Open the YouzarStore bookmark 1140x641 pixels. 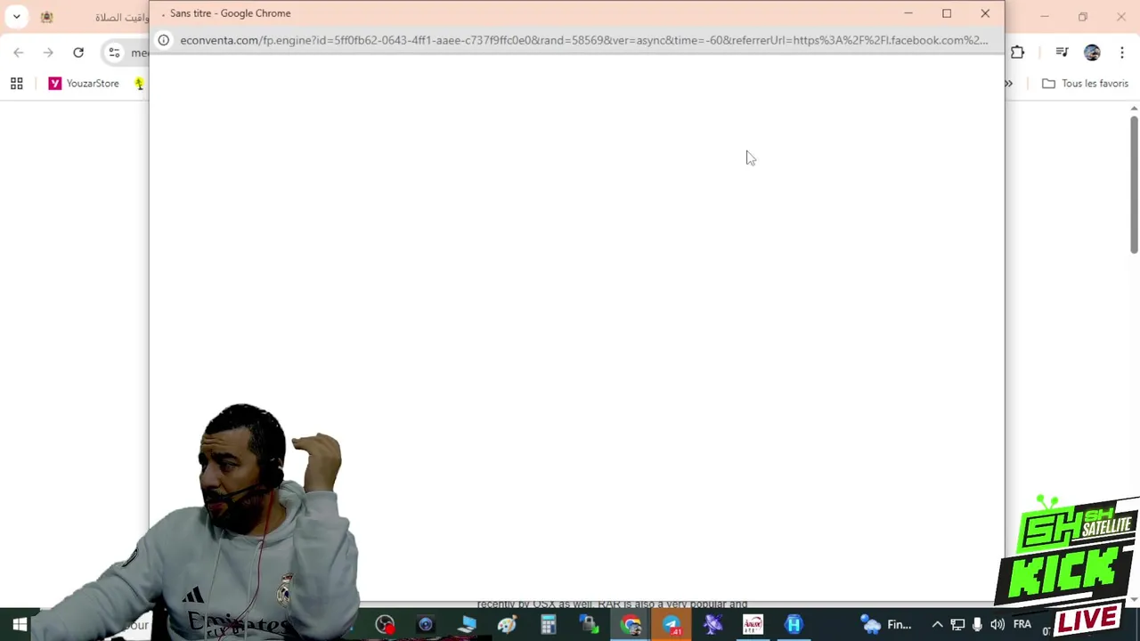(84, 84)
